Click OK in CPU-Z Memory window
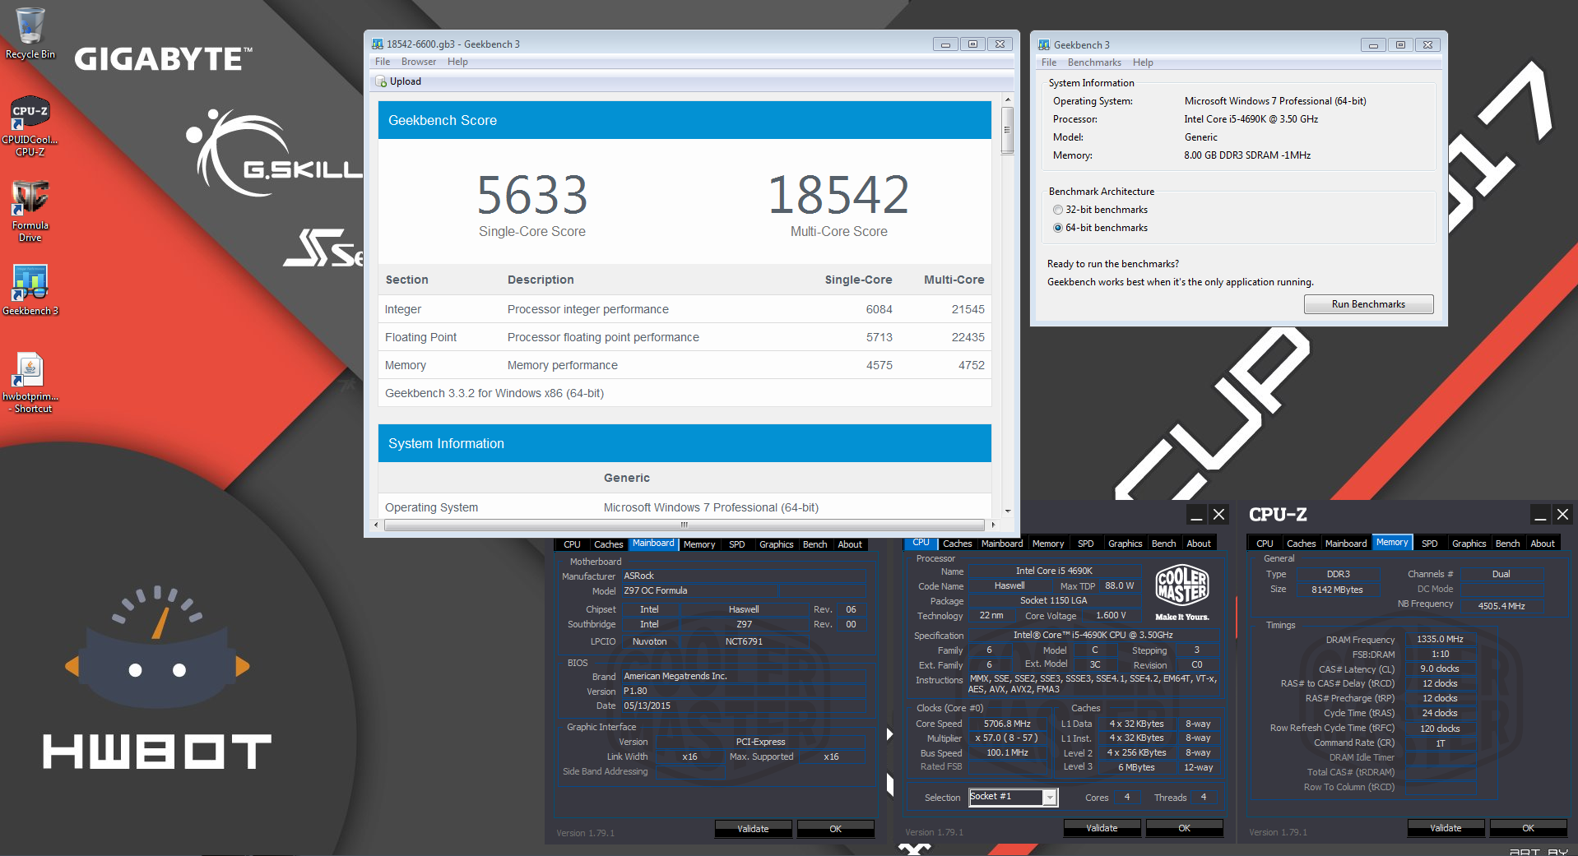The height and width of the screenshot is (856, 1578). 1528,828
